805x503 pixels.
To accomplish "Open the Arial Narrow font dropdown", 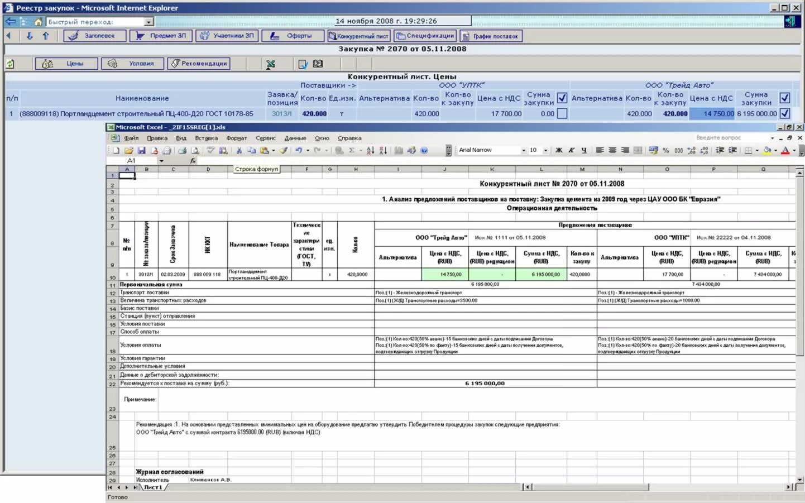I will click(524, 150).
